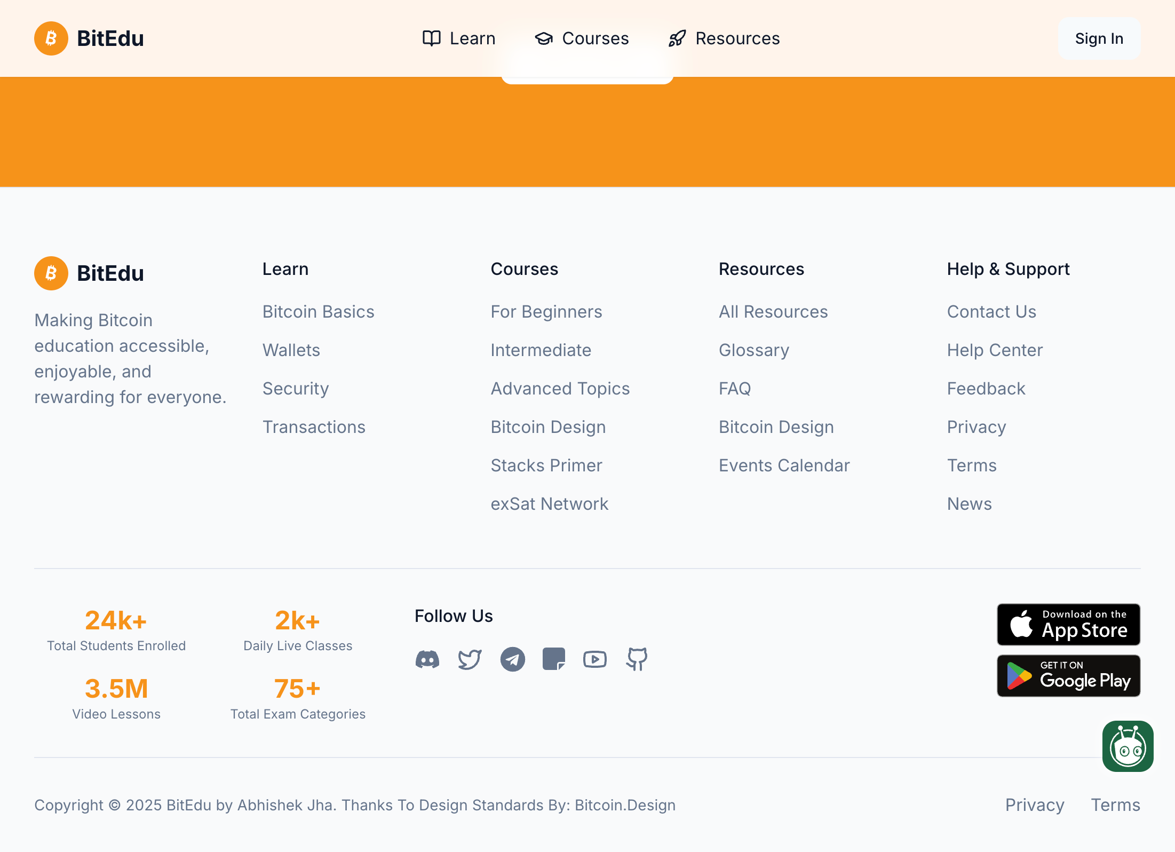Open the Courses menu in navbar
Screen dimensions: 1175x852
(x=582, y=38)
